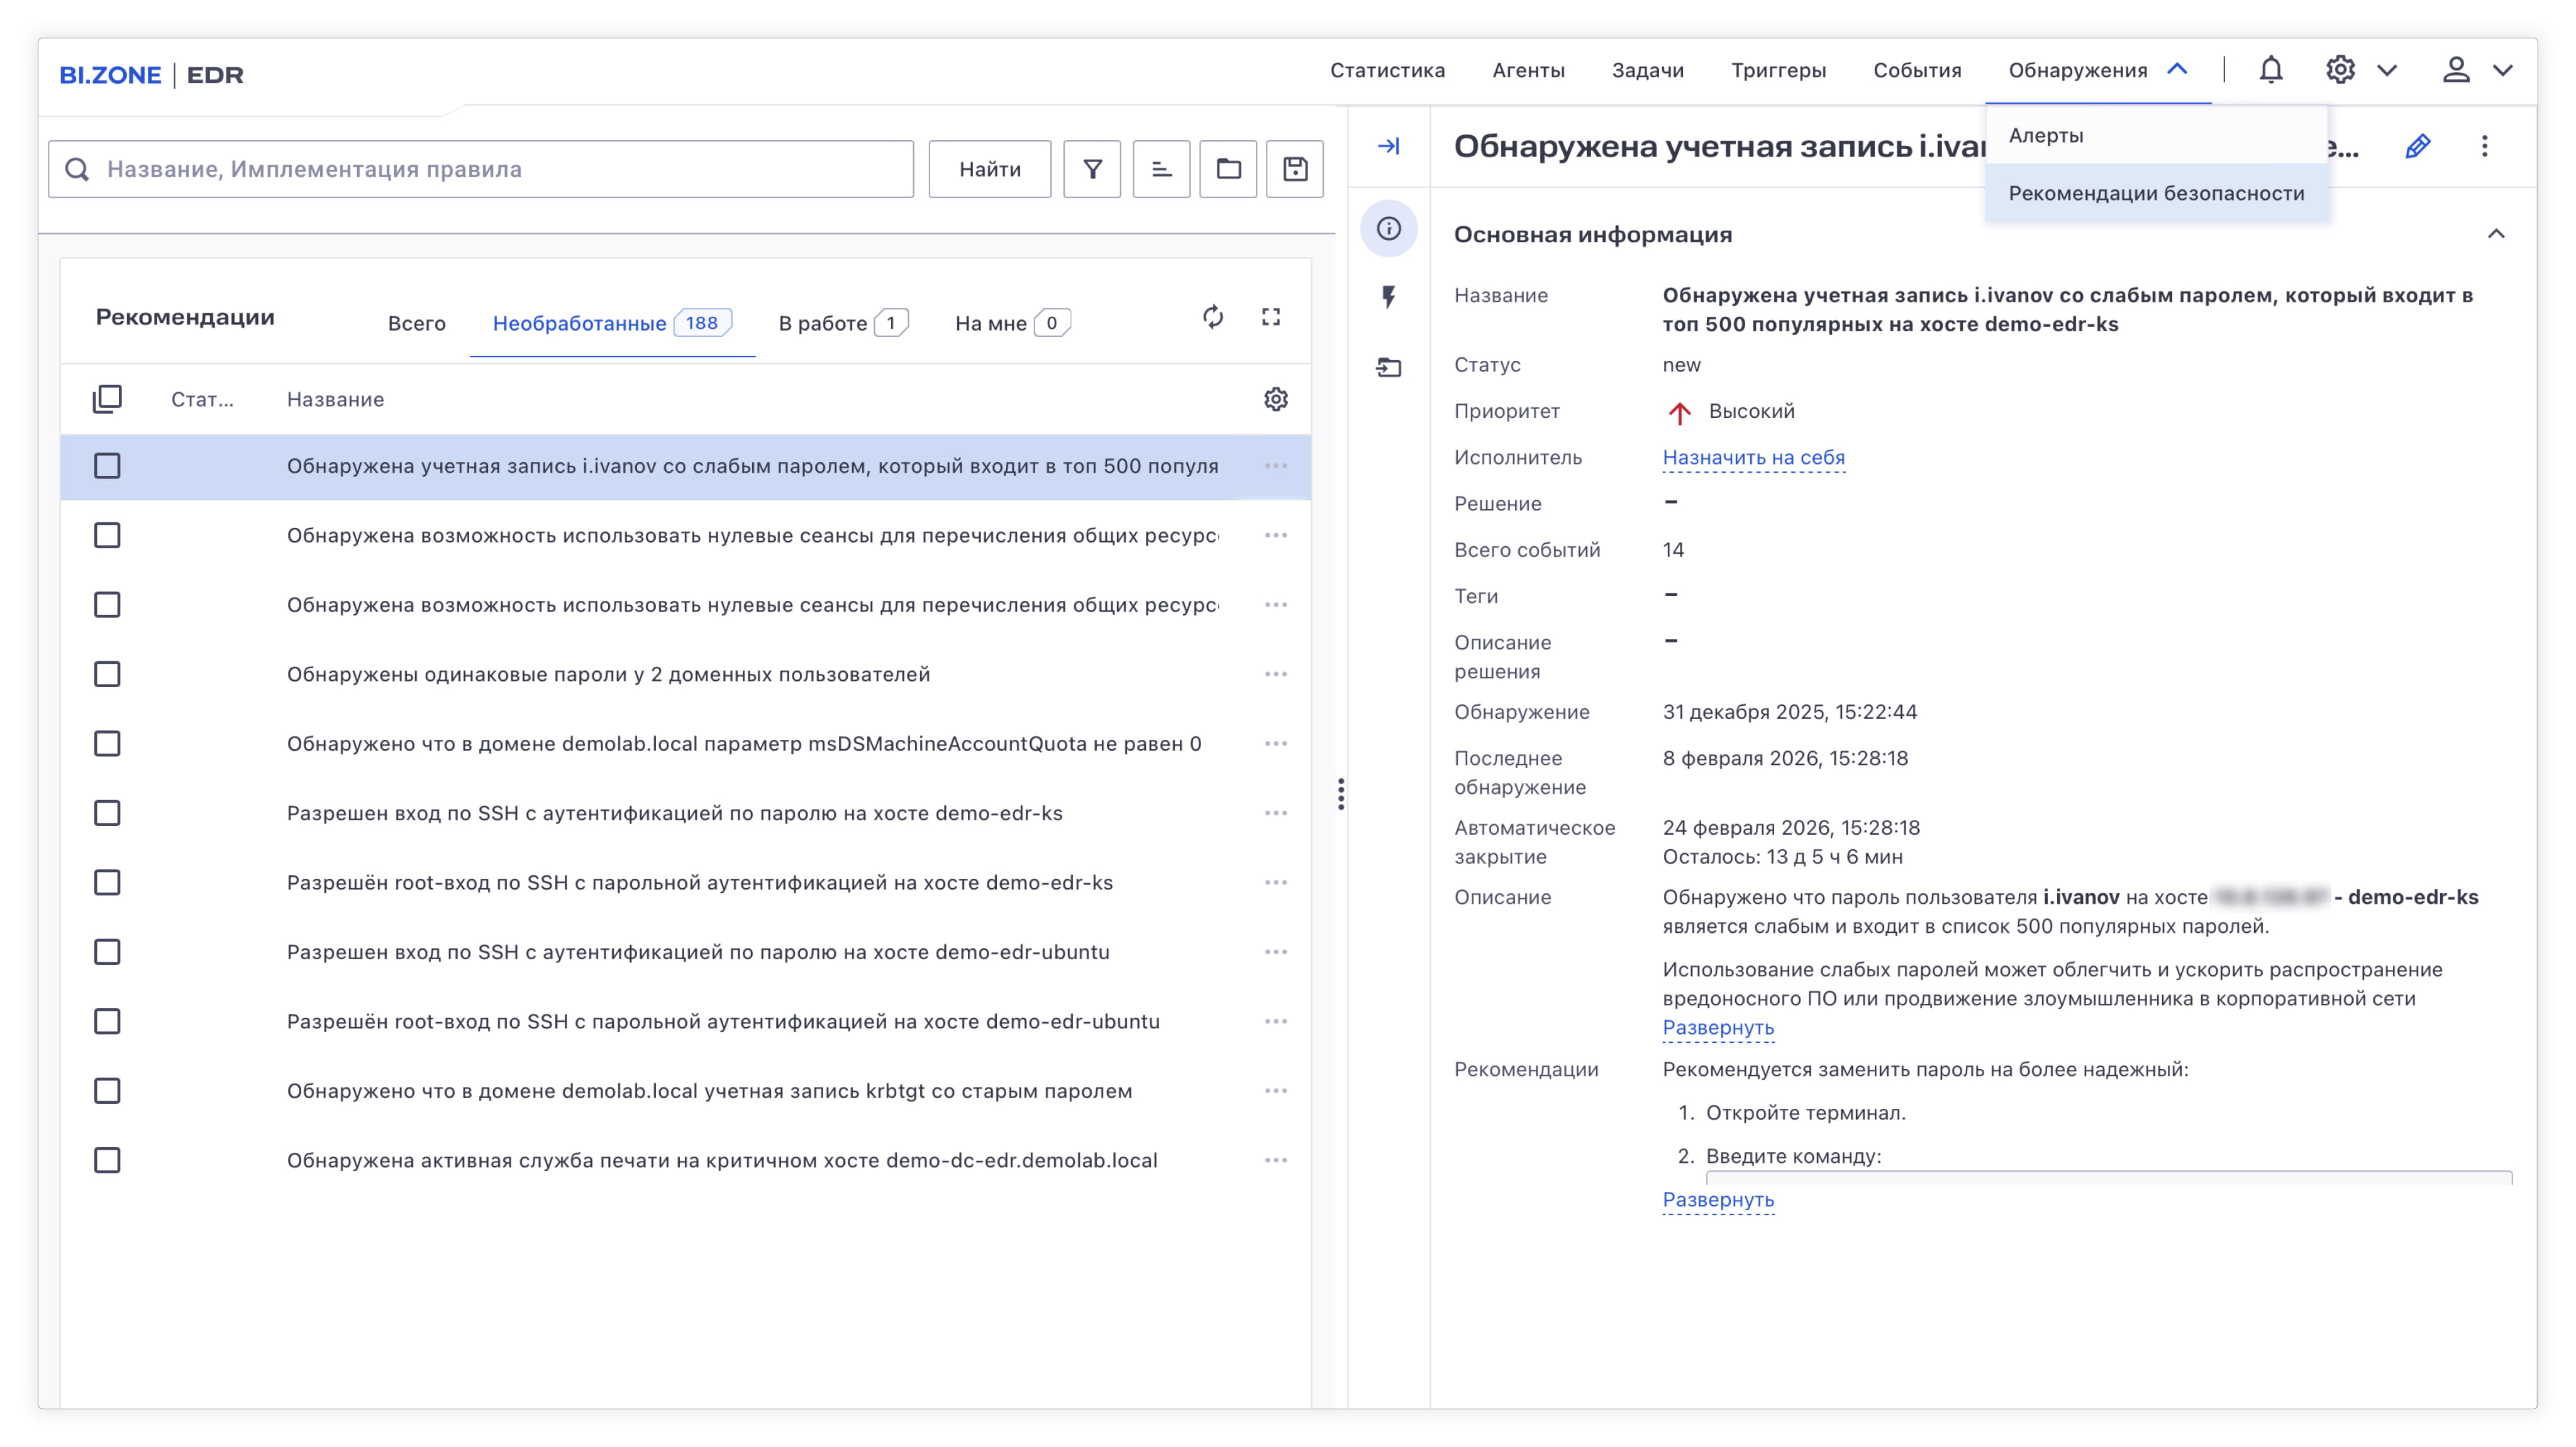Click the BI.ZONE EDR logo

(151, 75)
